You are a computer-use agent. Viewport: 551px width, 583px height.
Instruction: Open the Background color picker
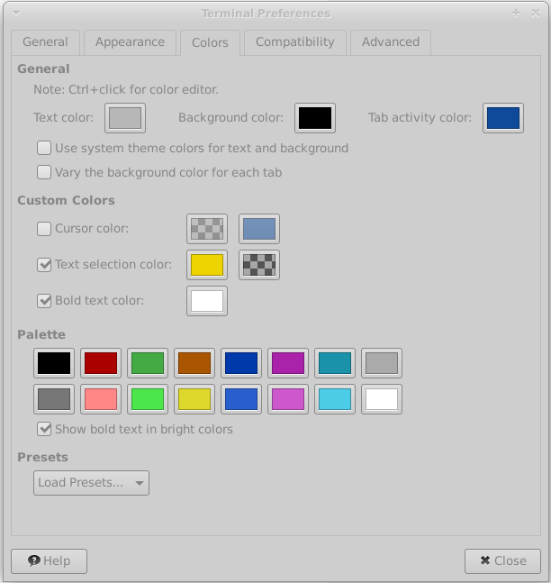[315, 118]
